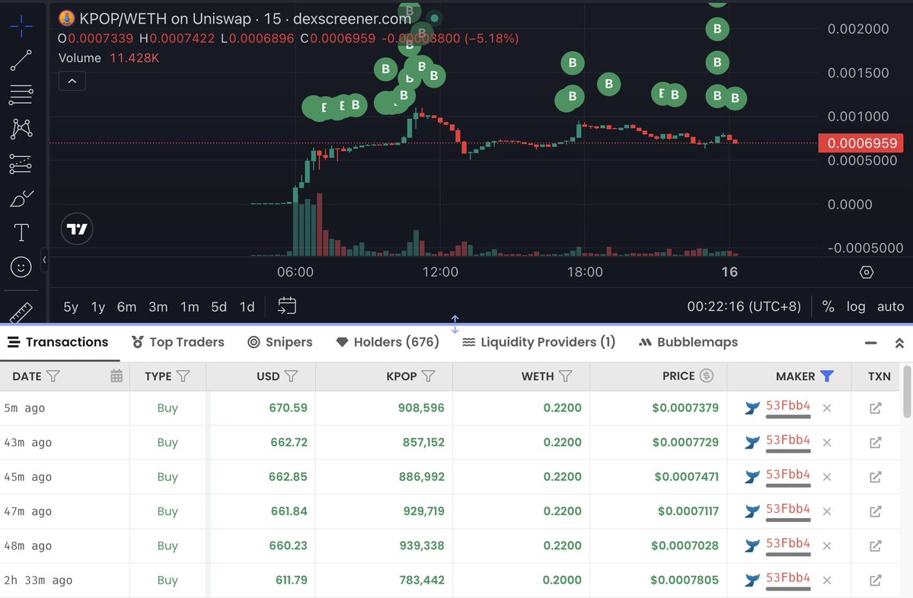Filter transactions by TYPE
This screenshot has height=598, width=913.
(184, 376)
